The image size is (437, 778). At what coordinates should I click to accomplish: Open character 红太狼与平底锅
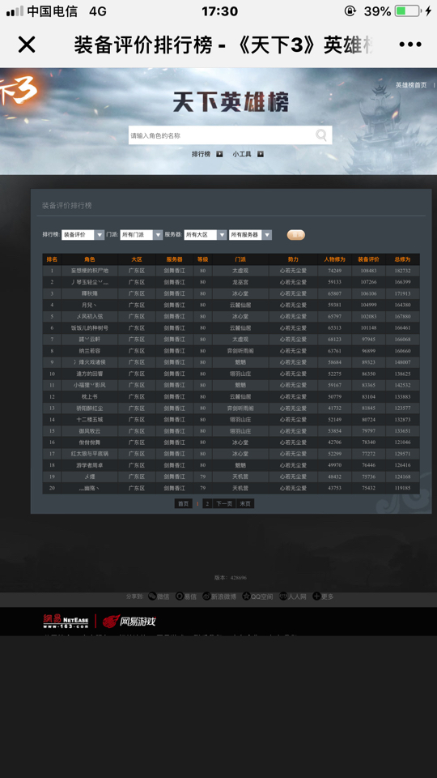click(90, 454)
